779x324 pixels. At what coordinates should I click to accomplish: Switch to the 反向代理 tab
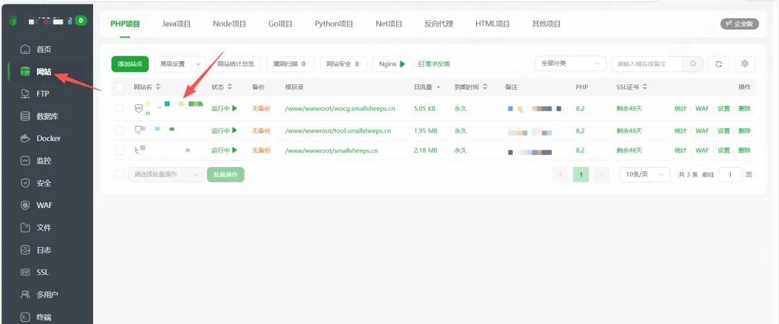click(x=439, y=24)
